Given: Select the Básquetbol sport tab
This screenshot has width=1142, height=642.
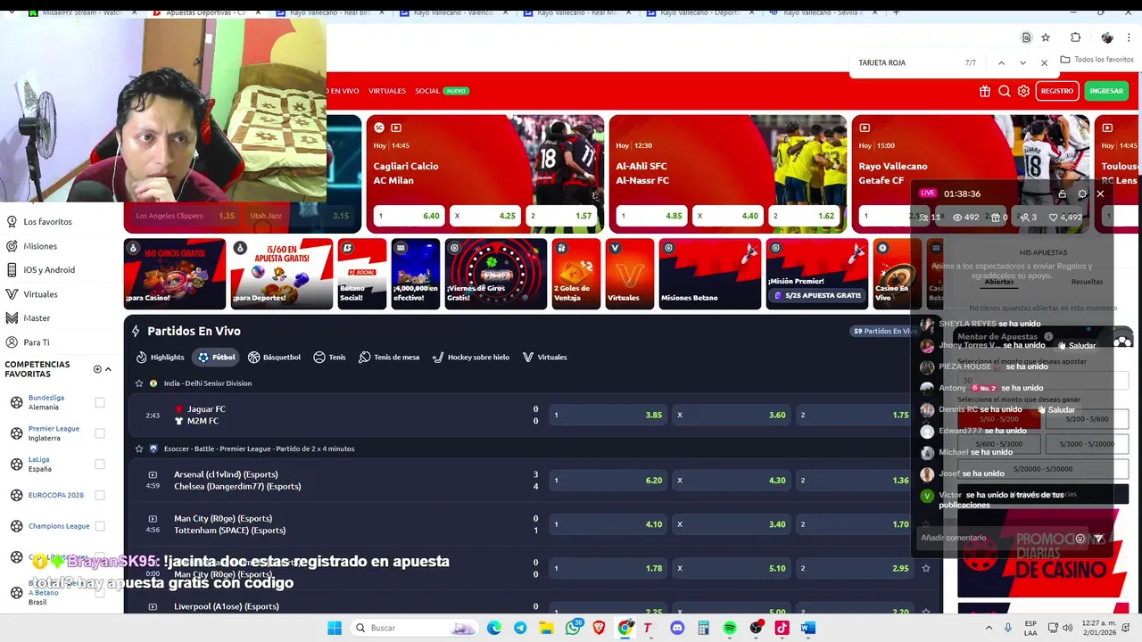Looking at the screenshot, I should coord(274,358).
